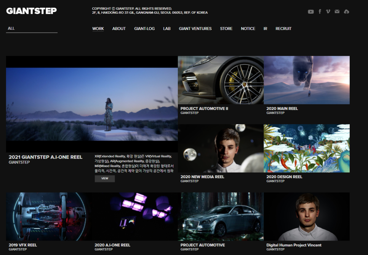Click the 2019 VFX REEL title

coord(23,245)
